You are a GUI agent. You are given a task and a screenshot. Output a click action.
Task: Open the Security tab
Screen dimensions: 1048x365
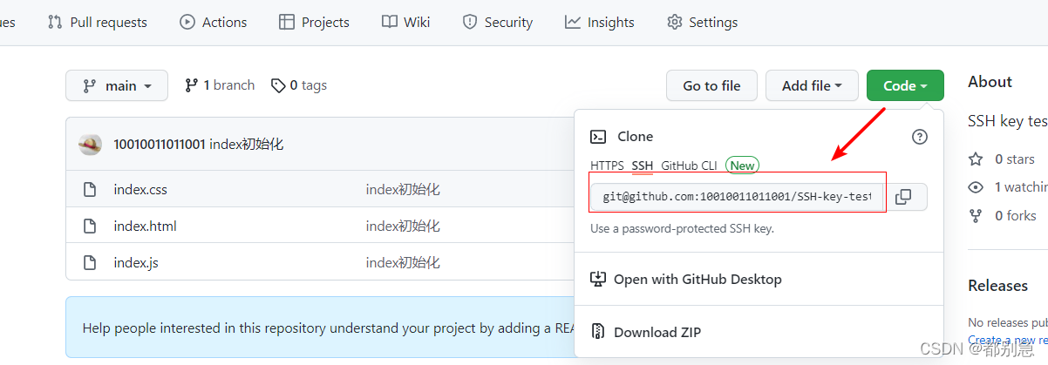click(497, 23)
